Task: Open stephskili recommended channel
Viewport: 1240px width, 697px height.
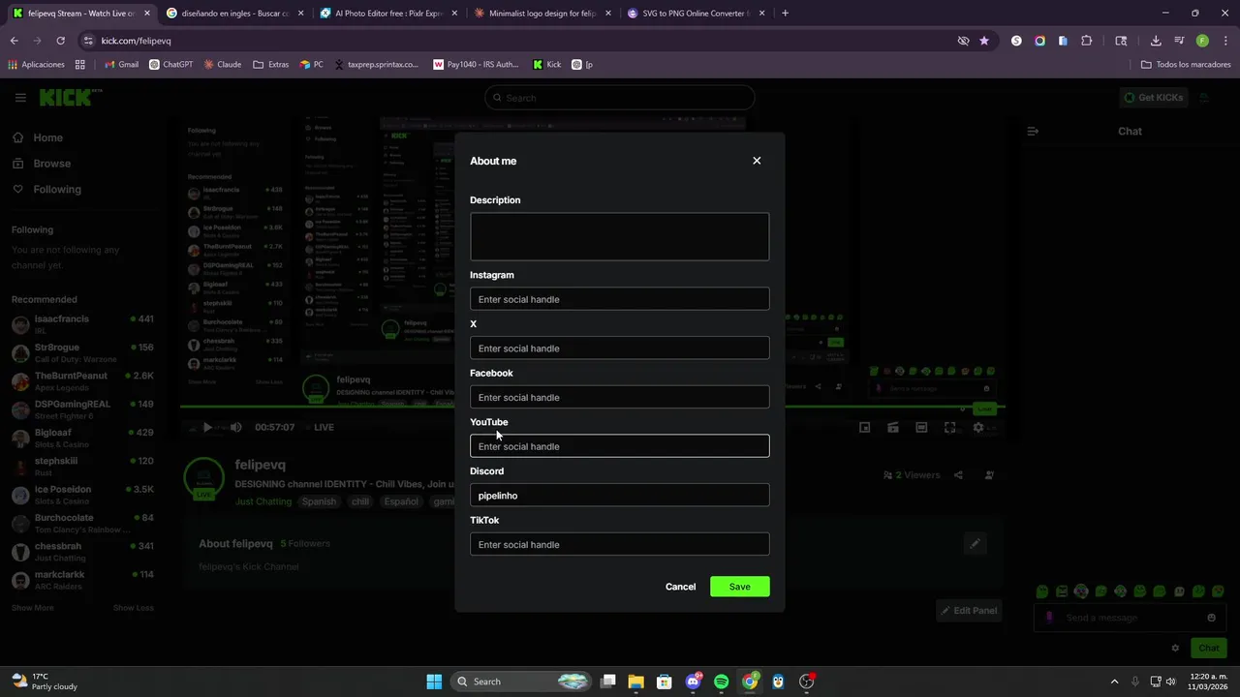Action: 82,466
